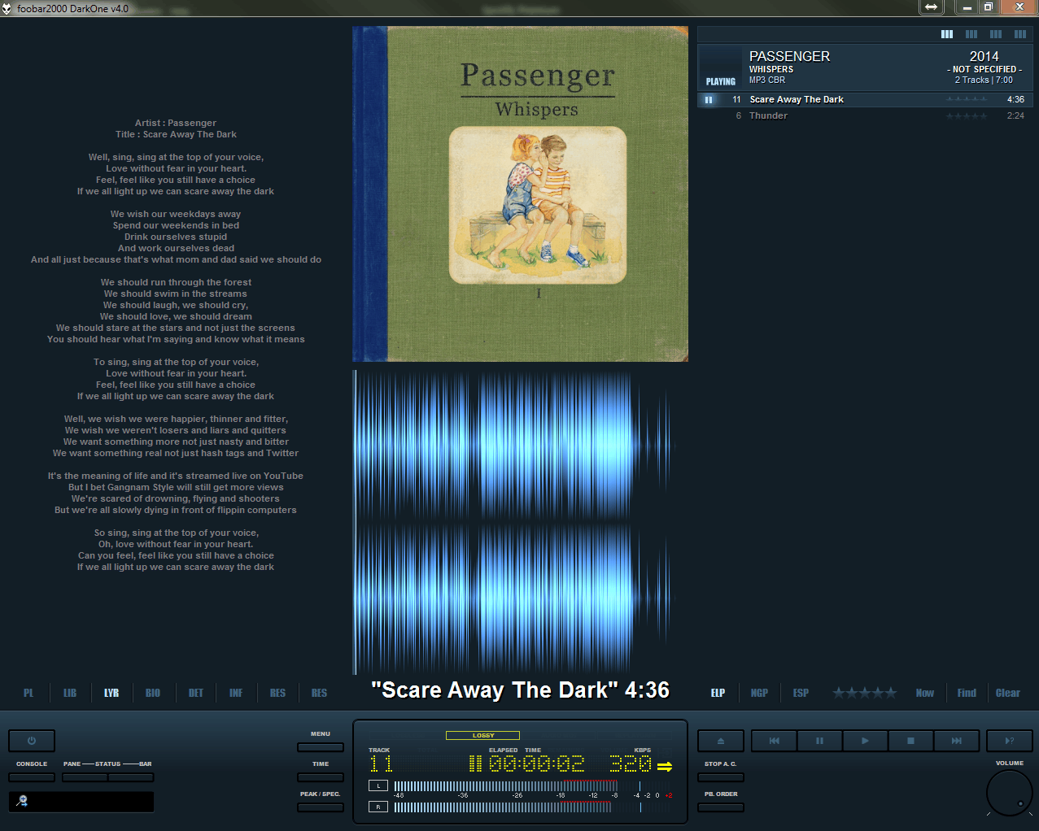Switch to the ESP playlist tab
The image size is (1039, 831).
point(801,693)
